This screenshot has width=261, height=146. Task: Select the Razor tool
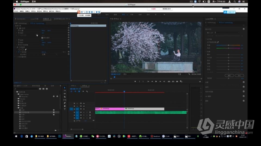65,97
